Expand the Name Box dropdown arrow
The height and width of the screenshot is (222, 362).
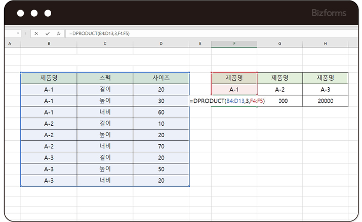[x=18, y=33]
